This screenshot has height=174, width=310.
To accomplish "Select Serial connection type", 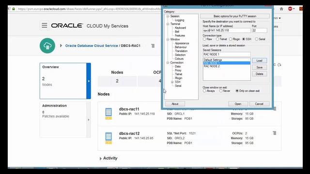I will click(x=257, y=39).
